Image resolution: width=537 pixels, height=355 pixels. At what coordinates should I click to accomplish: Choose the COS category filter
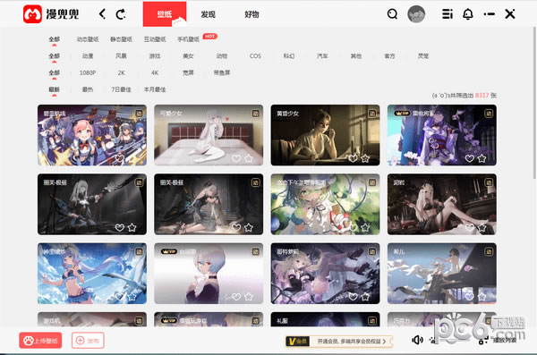(x=255, y=55)
